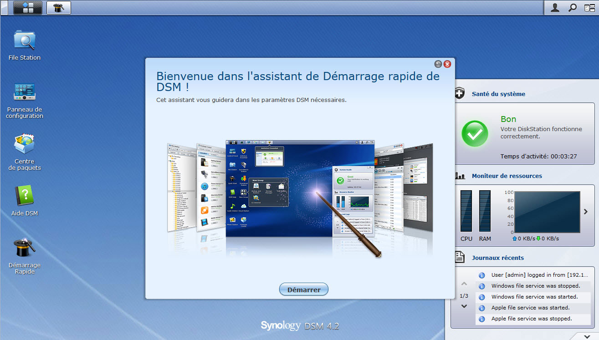Click info icon of admin login log

481,275
